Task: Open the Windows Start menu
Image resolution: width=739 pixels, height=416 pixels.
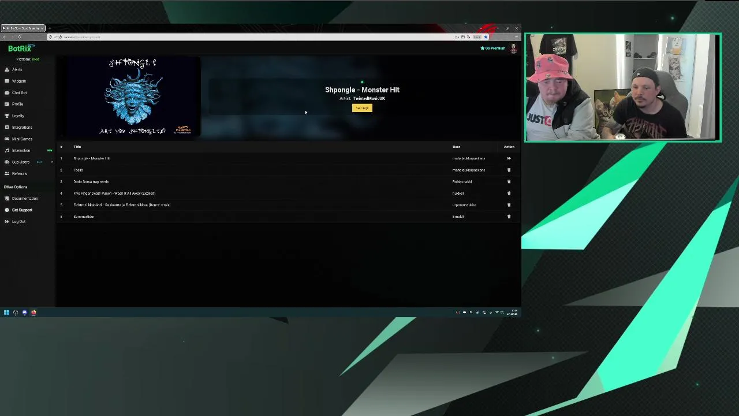Action: (6, 313)
